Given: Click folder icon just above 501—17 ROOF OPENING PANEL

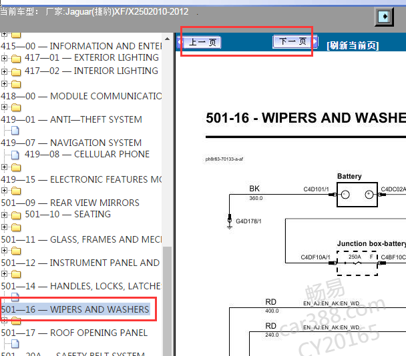Looking at the screenshot, I should coord(16,321).
